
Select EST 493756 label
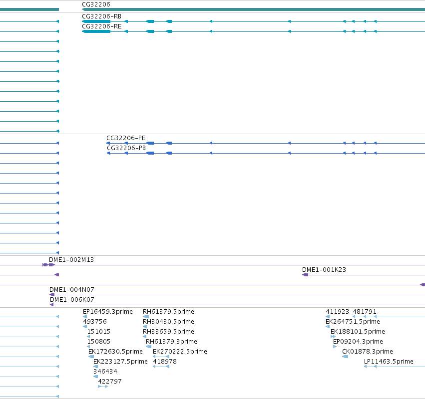pos(95,322)
